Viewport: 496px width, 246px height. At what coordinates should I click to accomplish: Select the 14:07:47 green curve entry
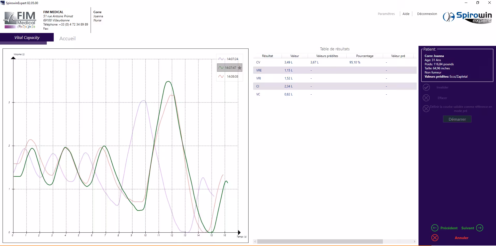point(227,68)
